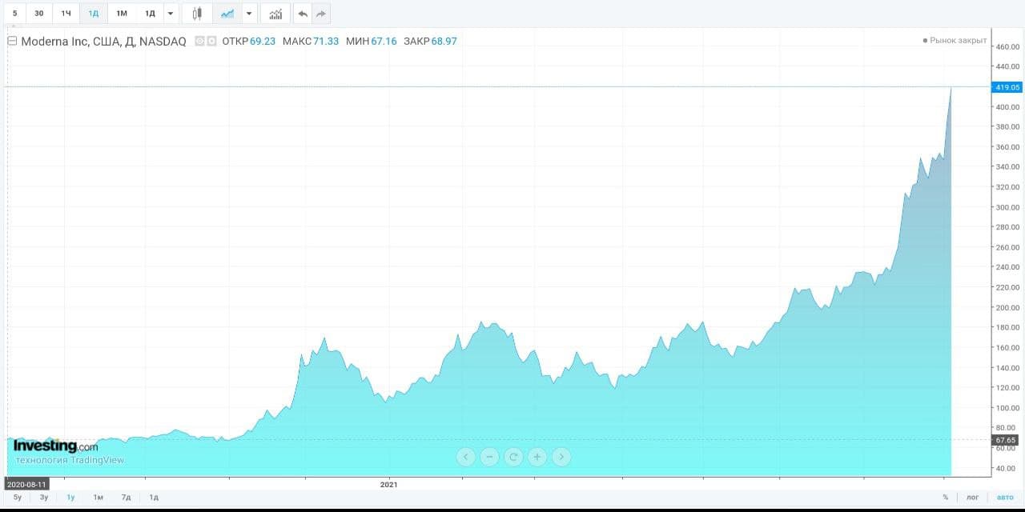
Task: Click the ЗАКР value 68.97
Action: pos(444,41)
